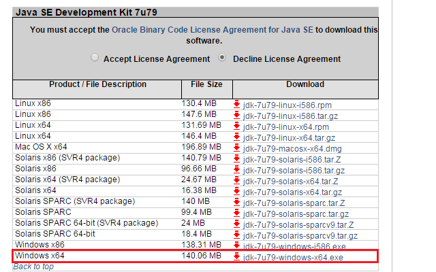Select Decline License Agreement radio button
The image size is (436, 272).
222,57
